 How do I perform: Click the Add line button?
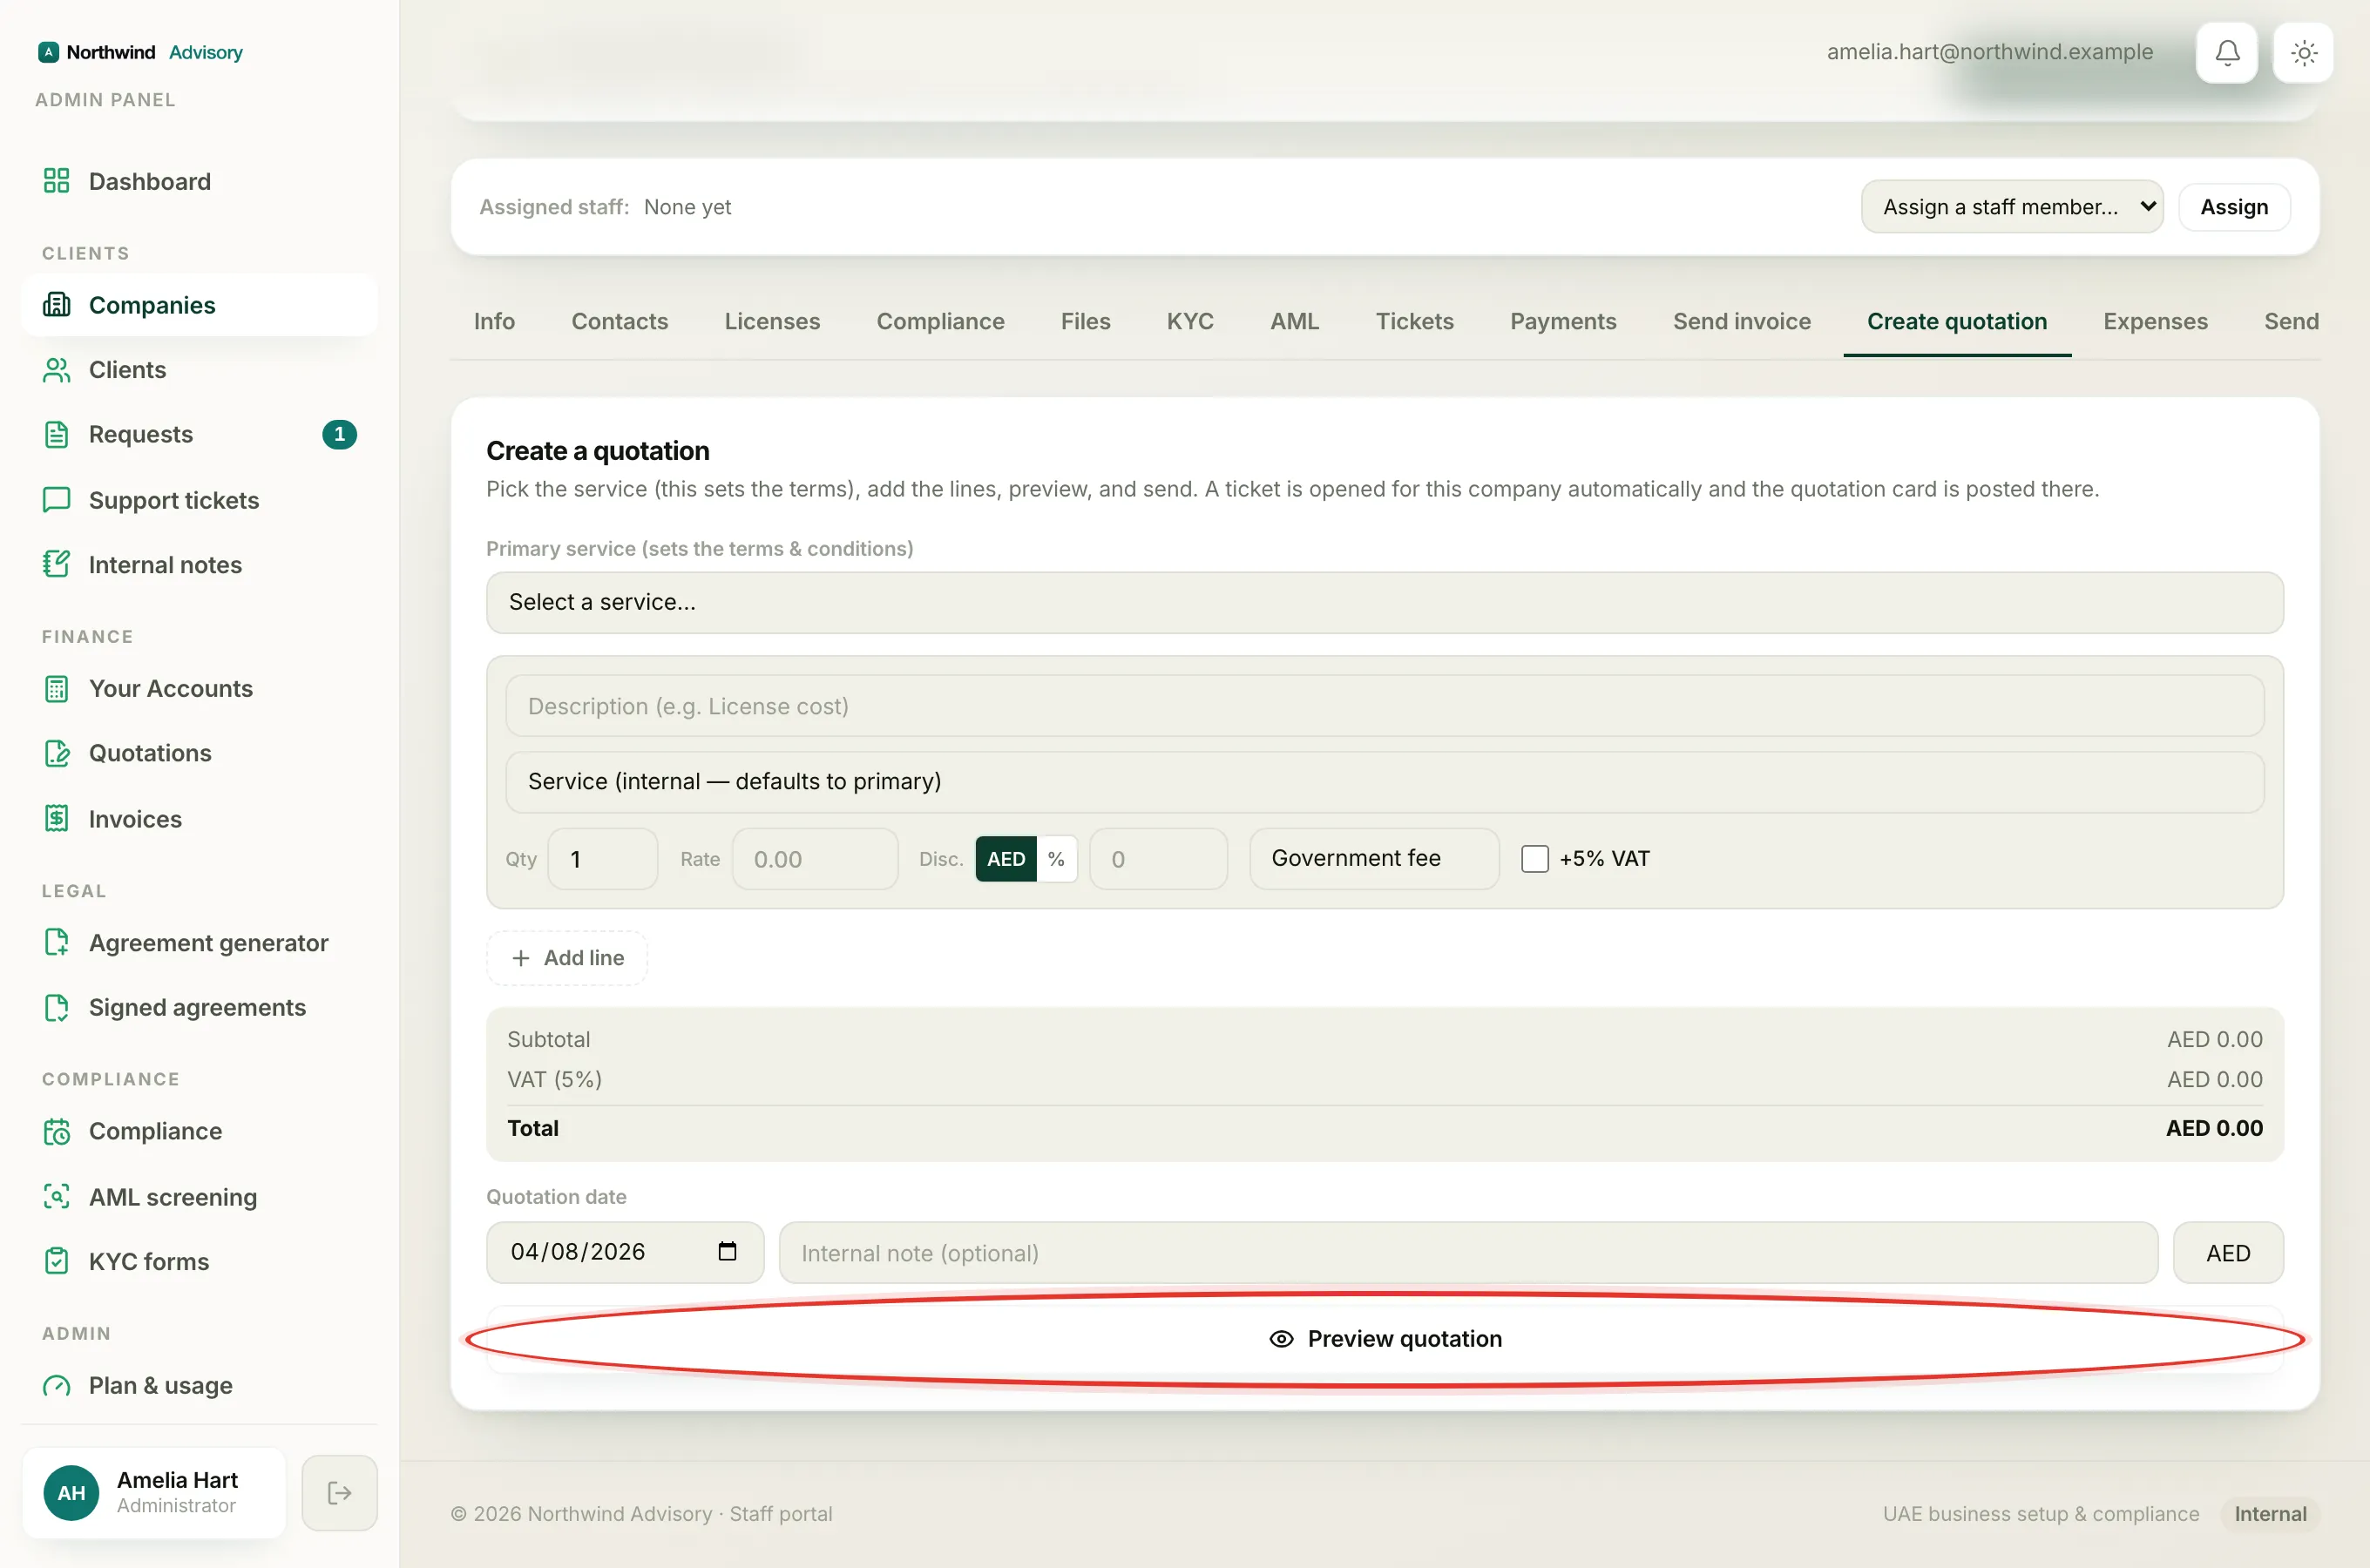tap(567, 958)
